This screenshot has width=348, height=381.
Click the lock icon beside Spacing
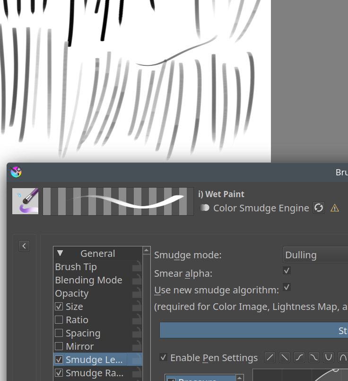137,332
